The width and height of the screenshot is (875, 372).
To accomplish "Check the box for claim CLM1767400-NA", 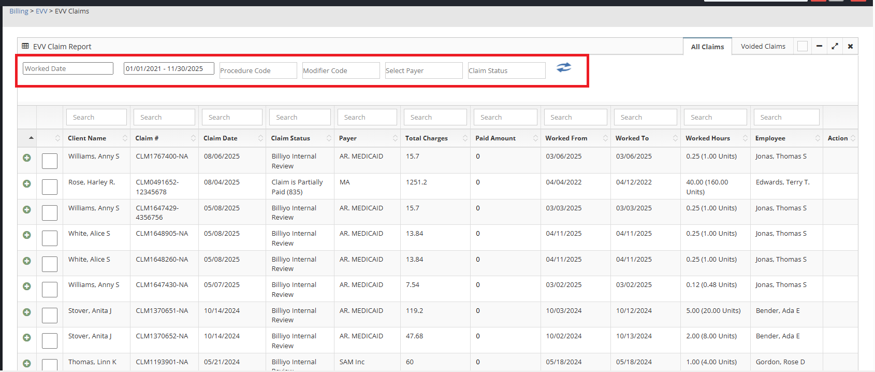I will (50, 161).
